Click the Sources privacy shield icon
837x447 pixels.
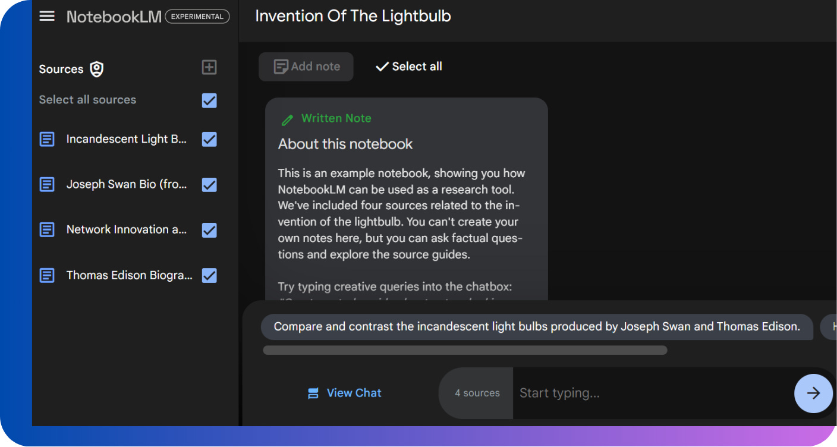pyautogui.click(x=96, y=70)
